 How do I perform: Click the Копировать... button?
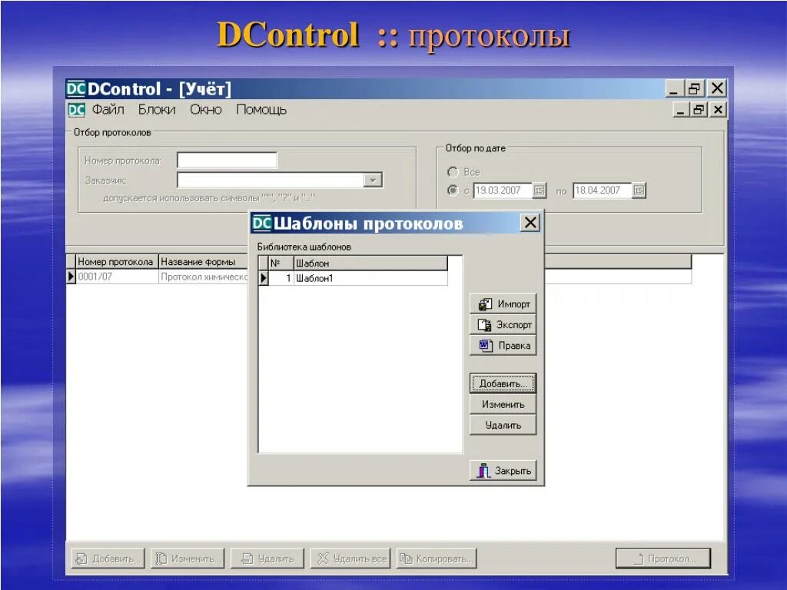point(437,559)
